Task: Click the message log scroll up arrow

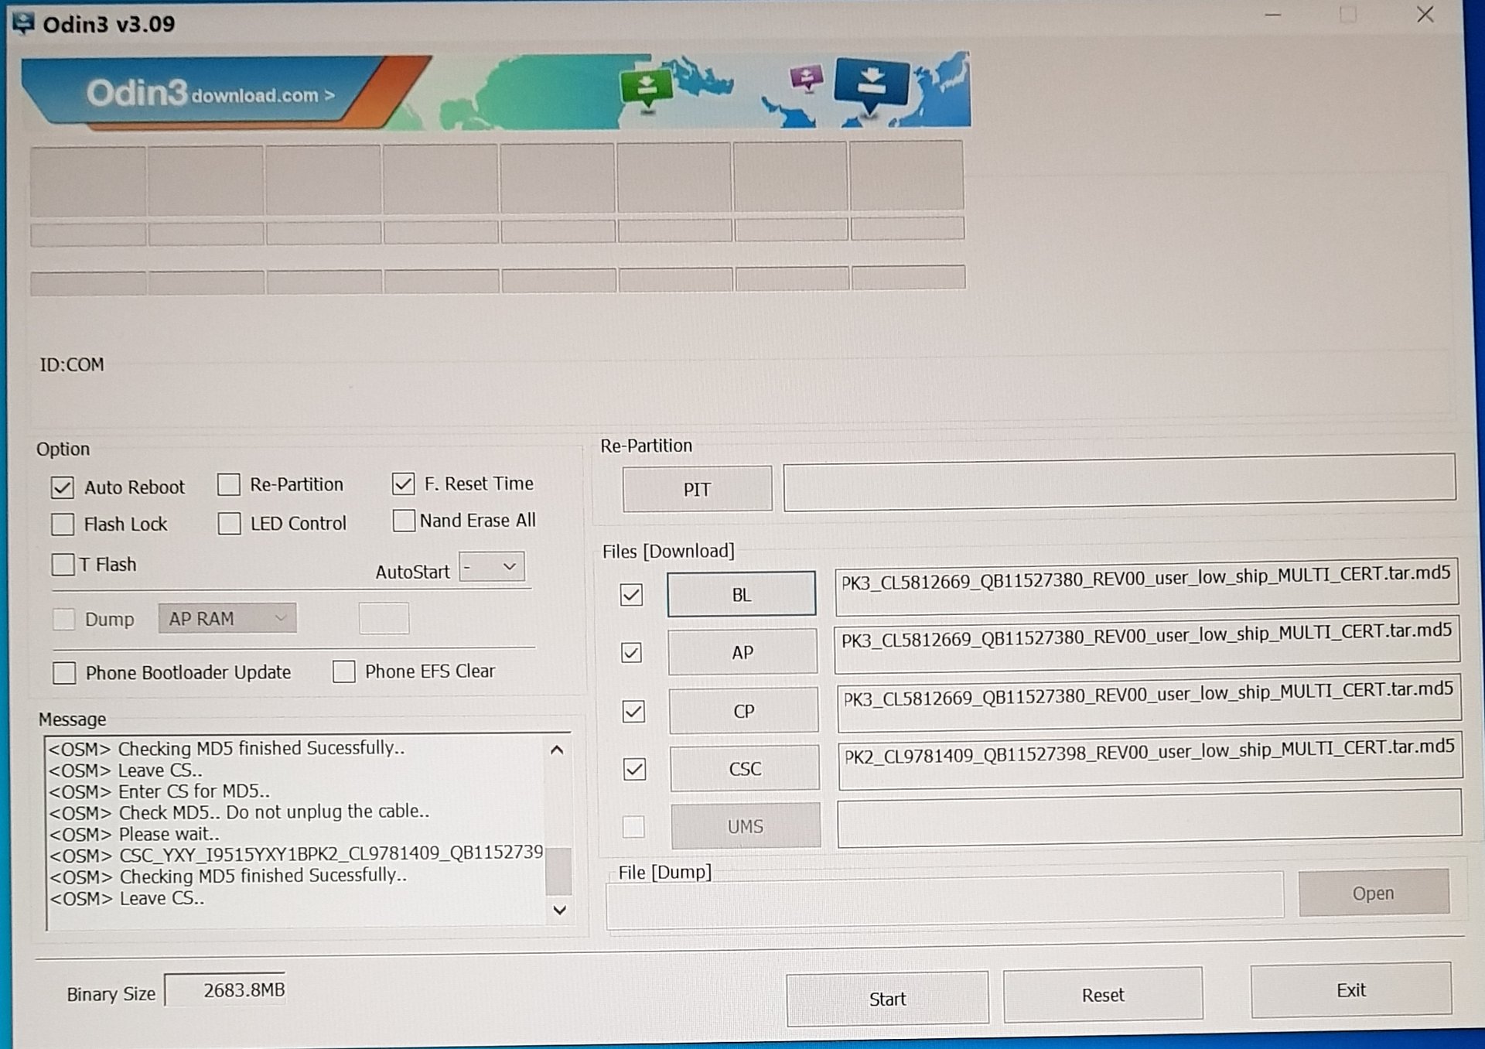Action: coord(557,750)
